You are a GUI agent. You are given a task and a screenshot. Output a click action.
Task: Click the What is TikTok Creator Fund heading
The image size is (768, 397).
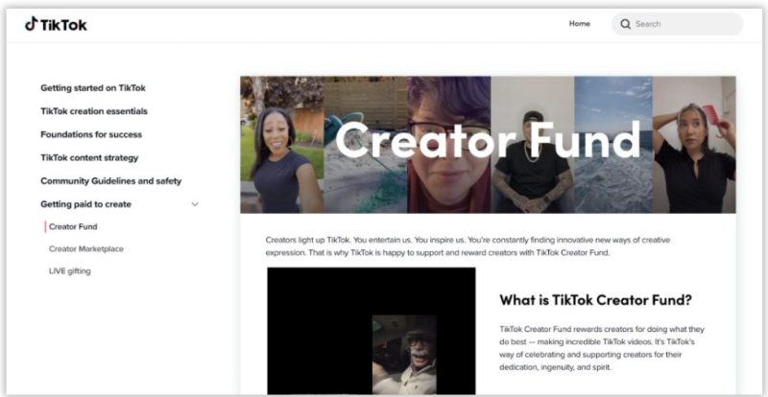pos(595,299)
